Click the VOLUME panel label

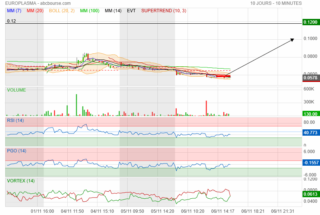pyautogui.click(x=16, y=90)
